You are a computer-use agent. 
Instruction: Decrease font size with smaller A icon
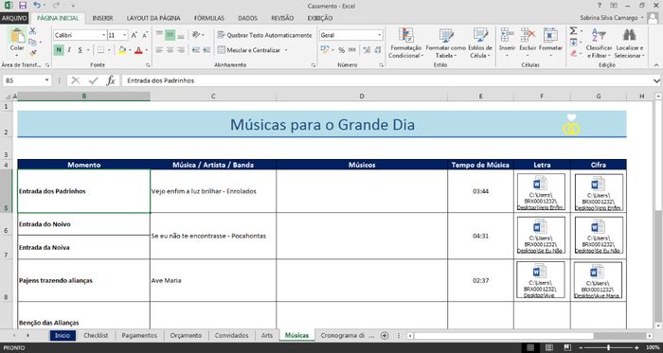pyautogui.click(x=145, y=35)
